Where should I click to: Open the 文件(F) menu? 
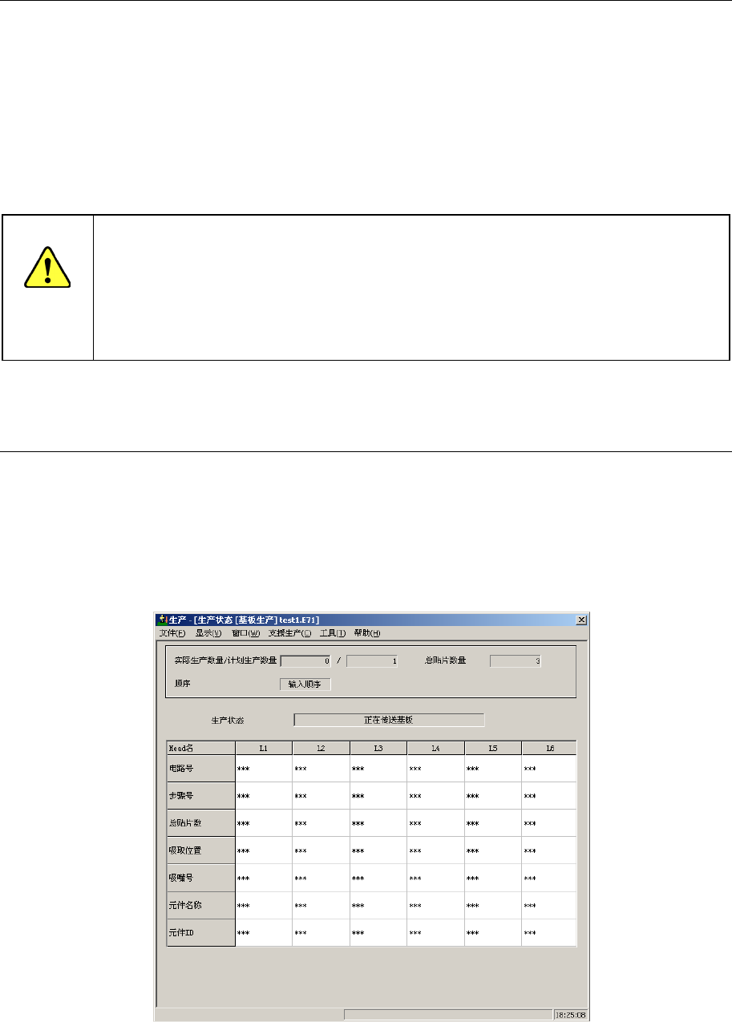point(172,633)
